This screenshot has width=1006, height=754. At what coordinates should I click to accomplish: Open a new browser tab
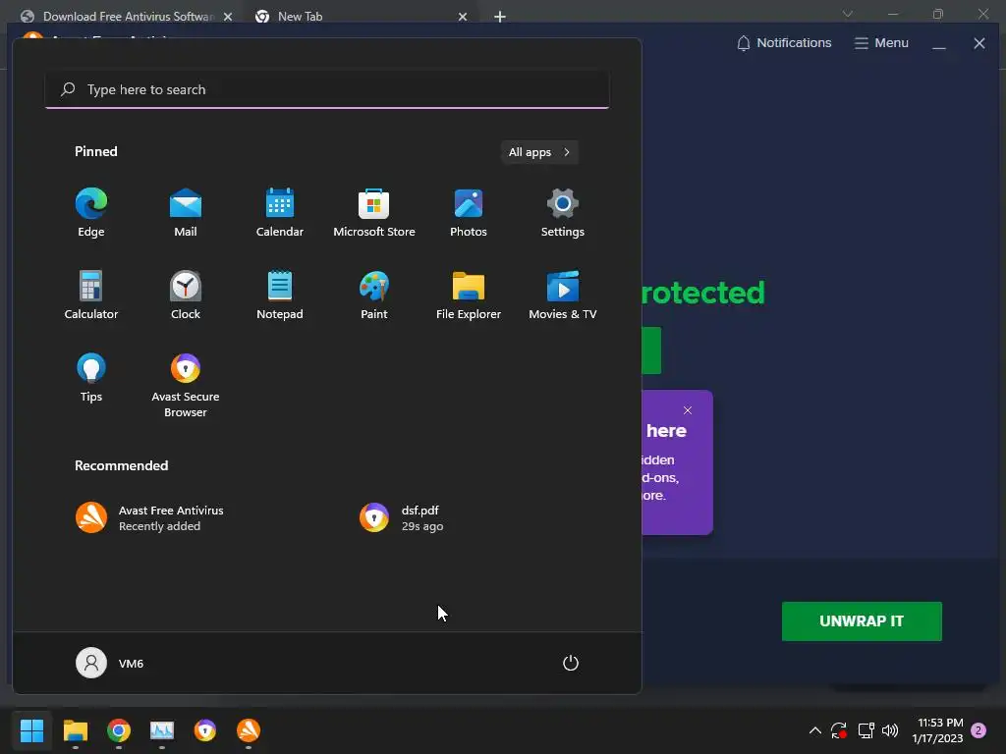(500, 17)
